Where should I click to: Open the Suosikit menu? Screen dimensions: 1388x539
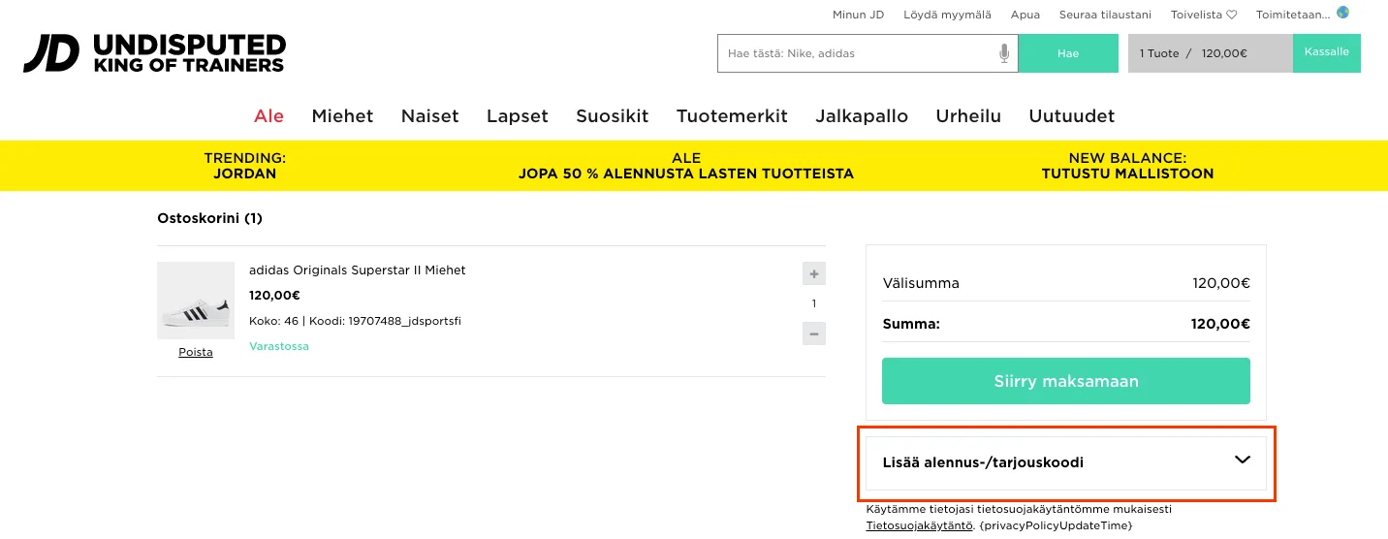click(613, 116)
